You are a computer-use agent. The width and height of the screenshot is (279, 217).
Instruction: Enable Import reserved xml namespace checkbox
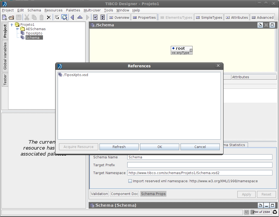pos(130,181)
